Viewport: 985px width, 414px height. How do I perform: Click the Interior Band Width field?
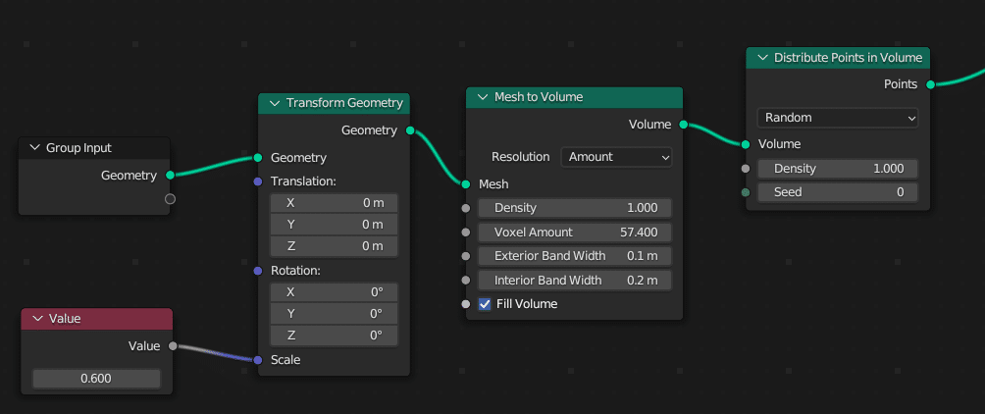tap(575, 281)
